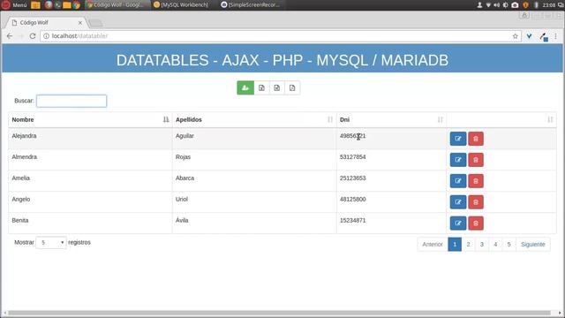Viewport: 565px width, 318px height.
Task: Click the last export file icon in the button group
Action: tap(292, 88)
